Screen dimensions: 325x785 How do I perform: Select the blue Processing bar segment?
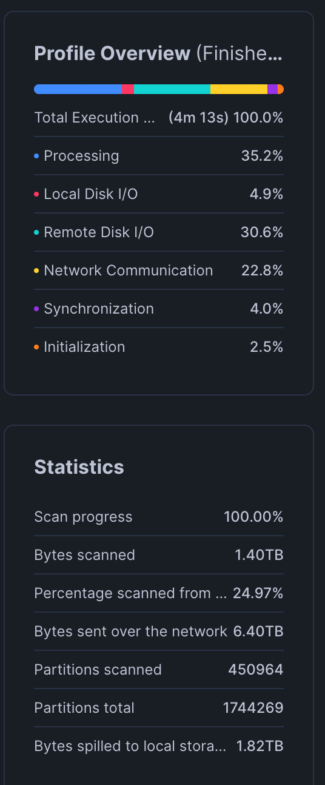click(78, 89)
